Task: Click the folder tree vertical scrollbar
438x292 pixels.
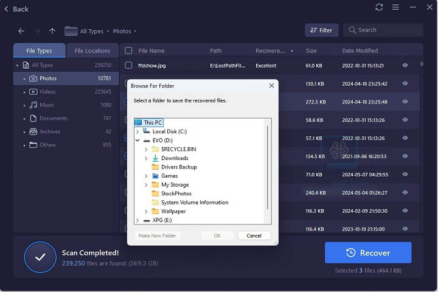Action: [268, 167]
